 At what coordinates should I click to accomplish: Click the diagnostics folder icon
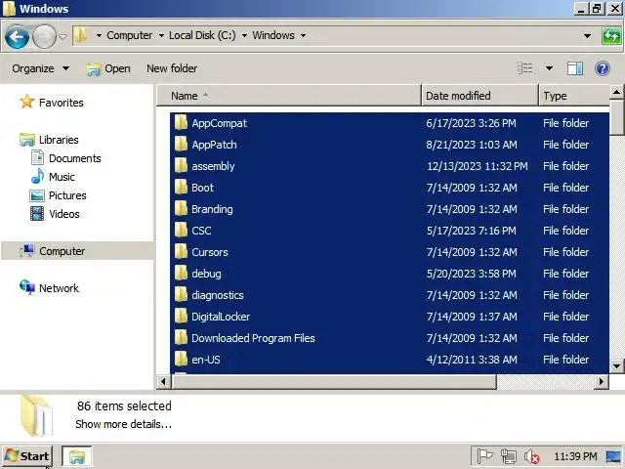coord(181,295)
